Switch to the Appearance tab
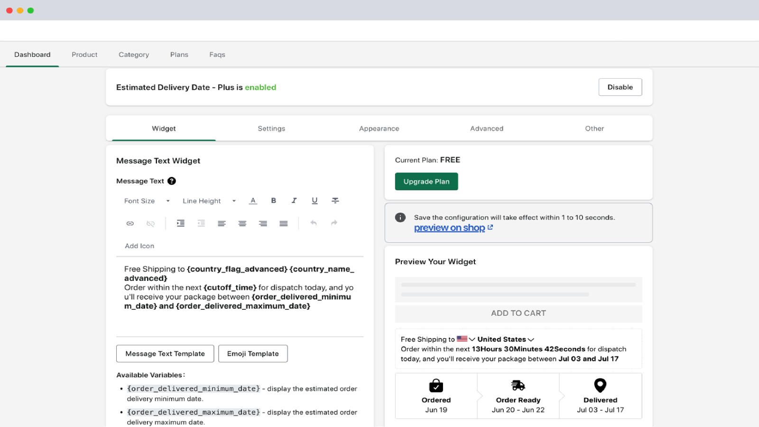This screenshot has height=427, width=759. click(x=379, y=129)
